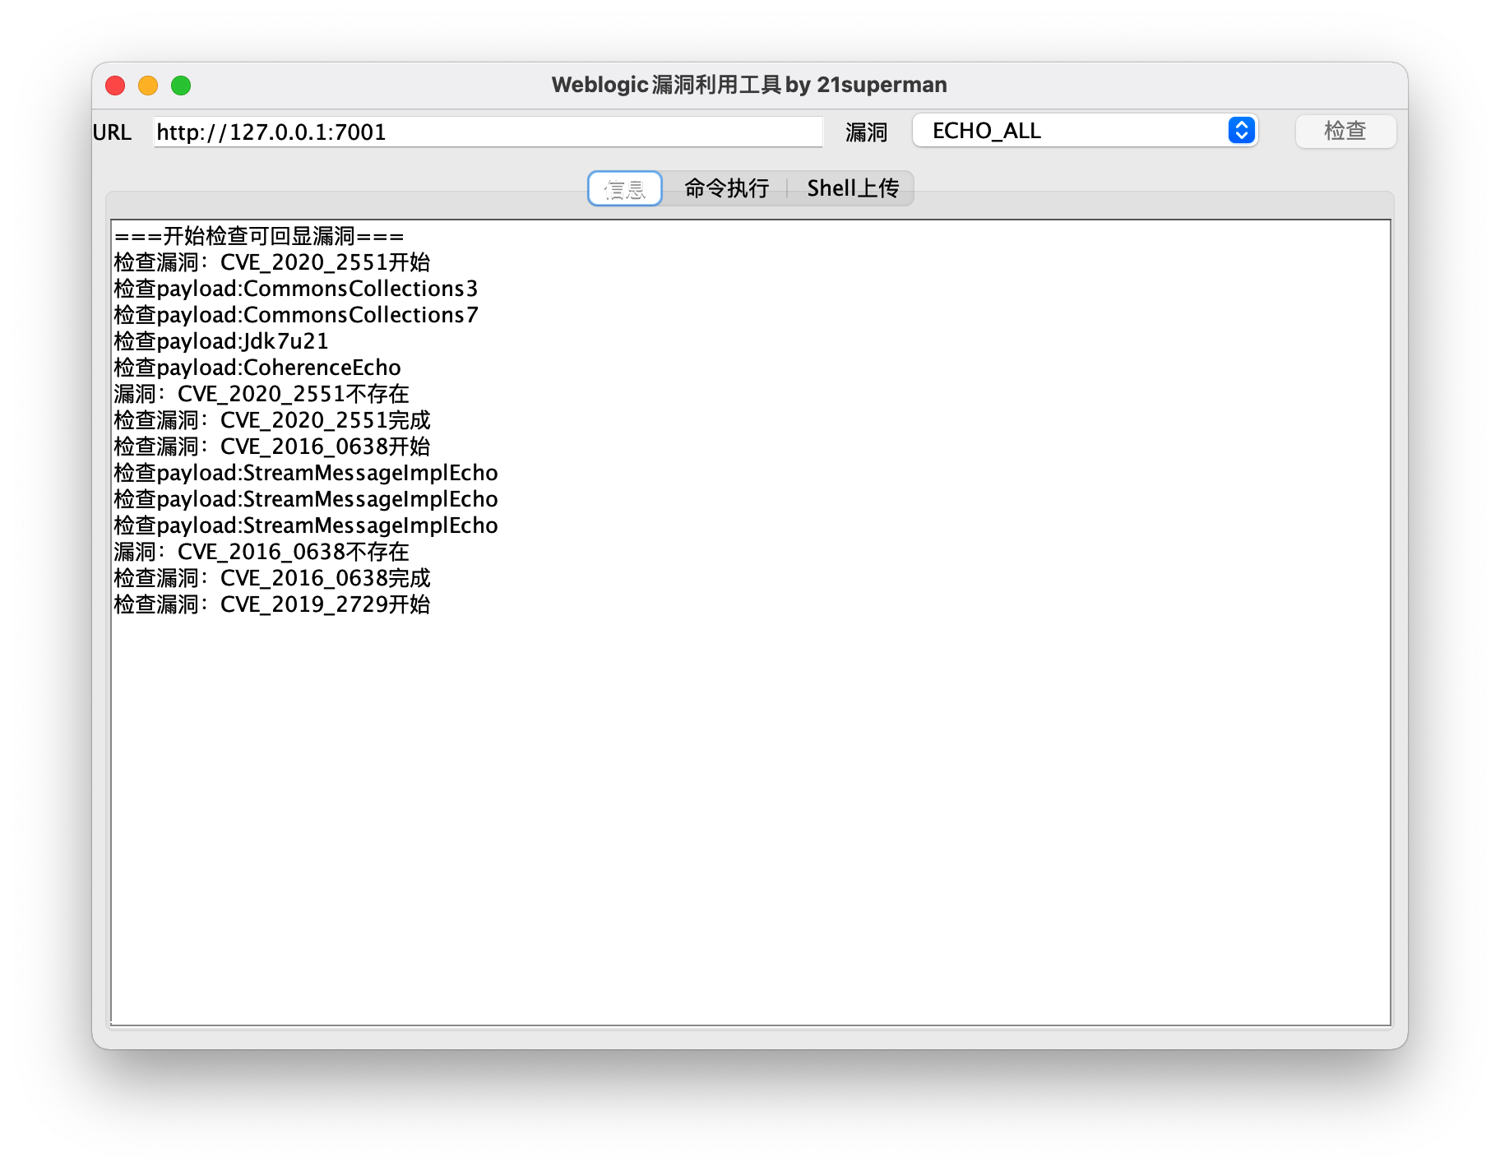Click the line '检查漏洞：CVE_2019_2729开始'
The height and width of the screenshot is (1171, 1500).
click(272, 604)
